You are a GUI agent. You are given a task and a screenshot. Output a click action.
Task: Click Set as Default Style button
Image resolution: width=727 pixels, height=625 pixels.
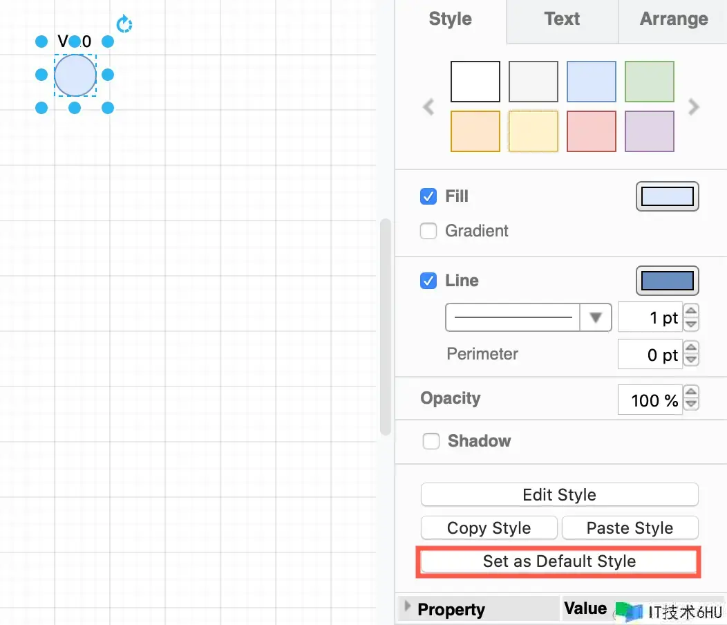[x=559, y=561]
